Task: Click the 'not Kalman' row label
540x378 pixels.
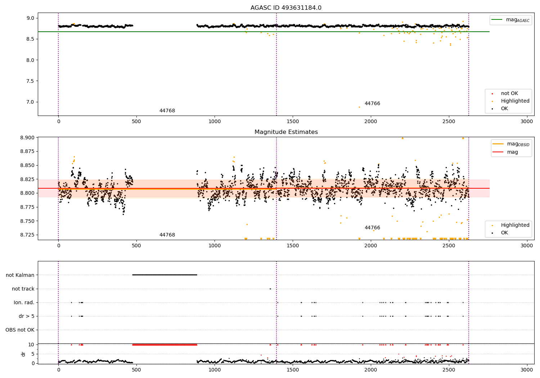Action: coord(20,275)
